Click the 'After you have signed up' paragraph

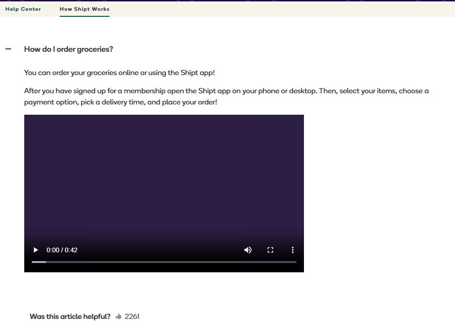point(227,97)
